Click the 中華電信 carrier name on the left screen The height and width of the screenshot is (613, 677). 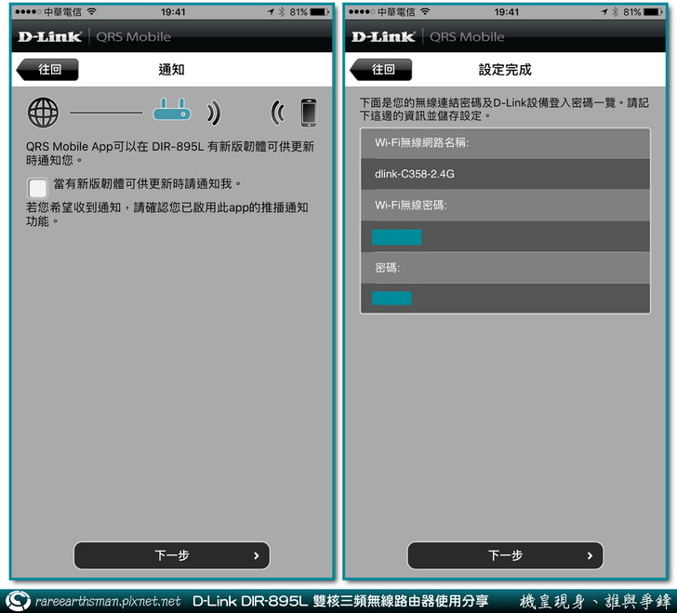pyautogui.click(x=62, y=12)
